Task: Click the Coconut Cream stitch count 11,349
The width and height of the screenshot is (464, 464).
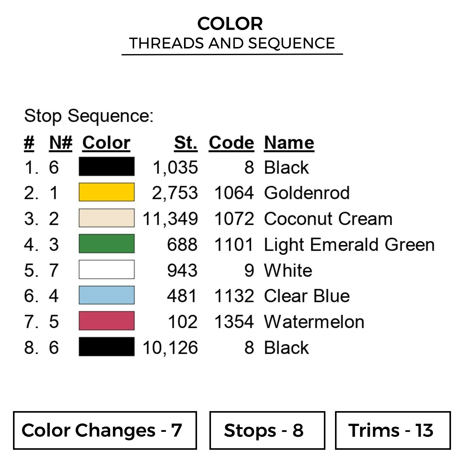Action: [x=170, y=219]
